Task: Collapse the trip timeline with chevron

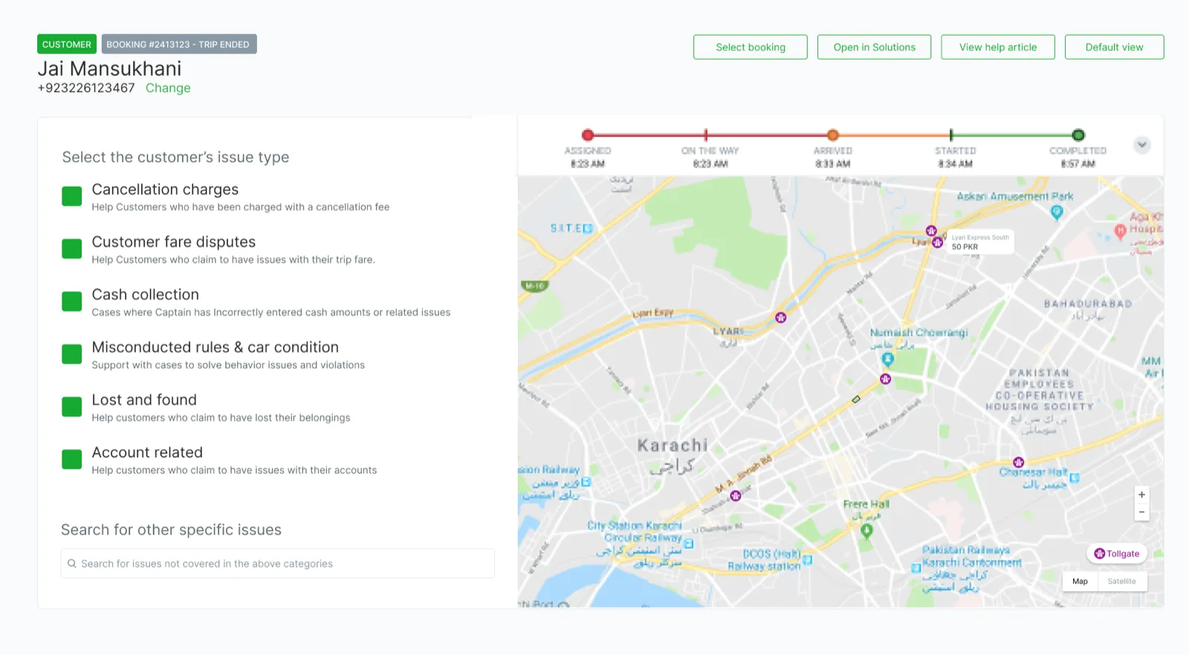Action: (1142, 145)
